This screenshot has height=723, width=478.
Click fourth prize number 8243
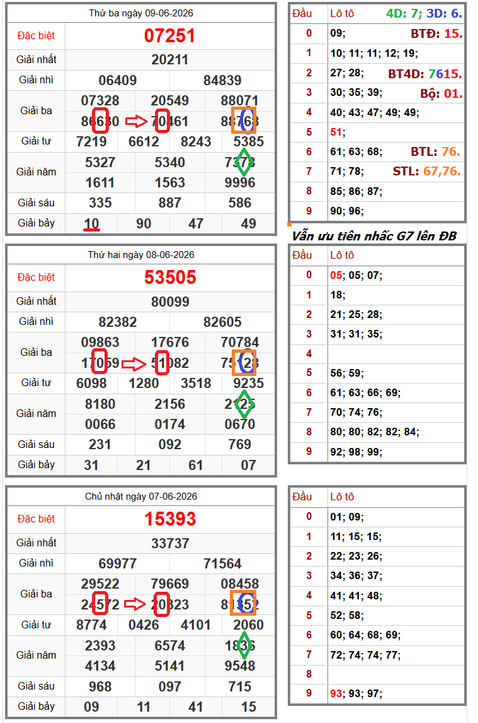tap(196, 141)
